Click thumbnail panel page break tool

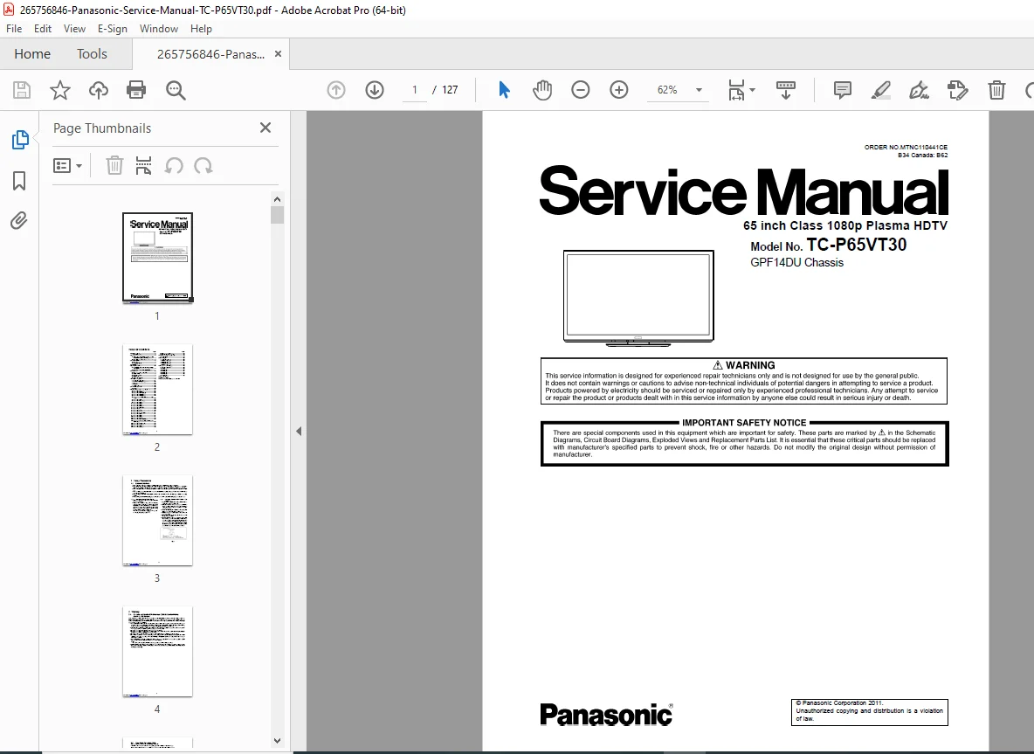[x=143, y=166]
